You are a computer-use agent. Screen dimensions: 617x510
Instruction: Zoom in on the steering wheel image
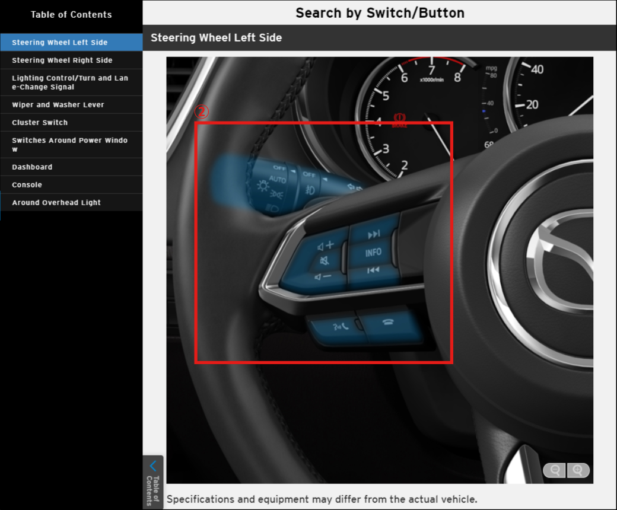(578, 470)
